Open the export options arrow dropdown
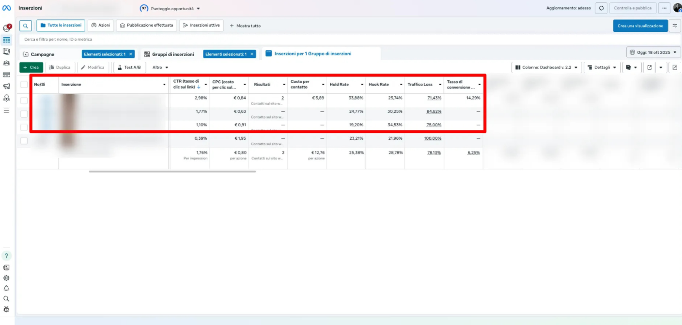682x325 pixels. (x=661, y=67)
